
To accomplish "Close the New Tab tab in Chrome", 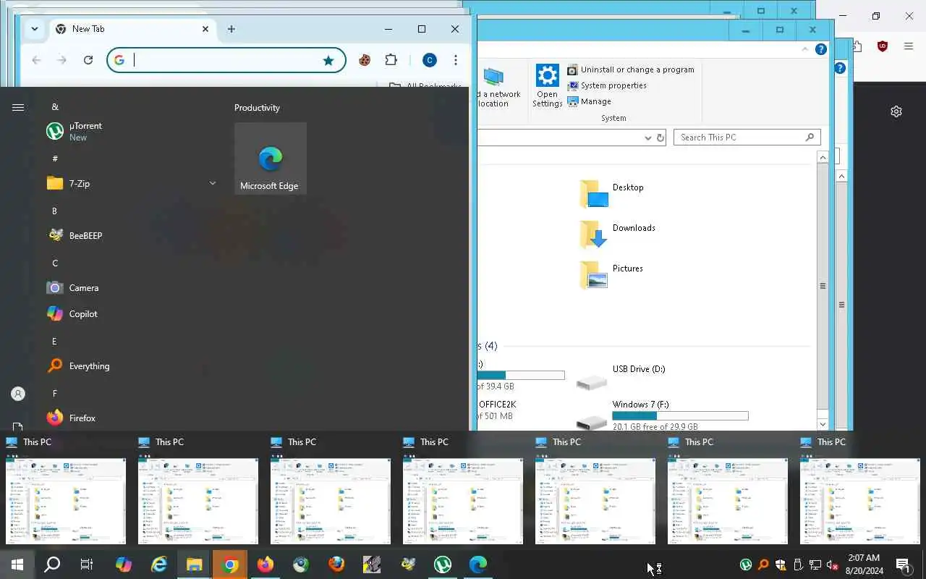I will (x=205, y=29).
